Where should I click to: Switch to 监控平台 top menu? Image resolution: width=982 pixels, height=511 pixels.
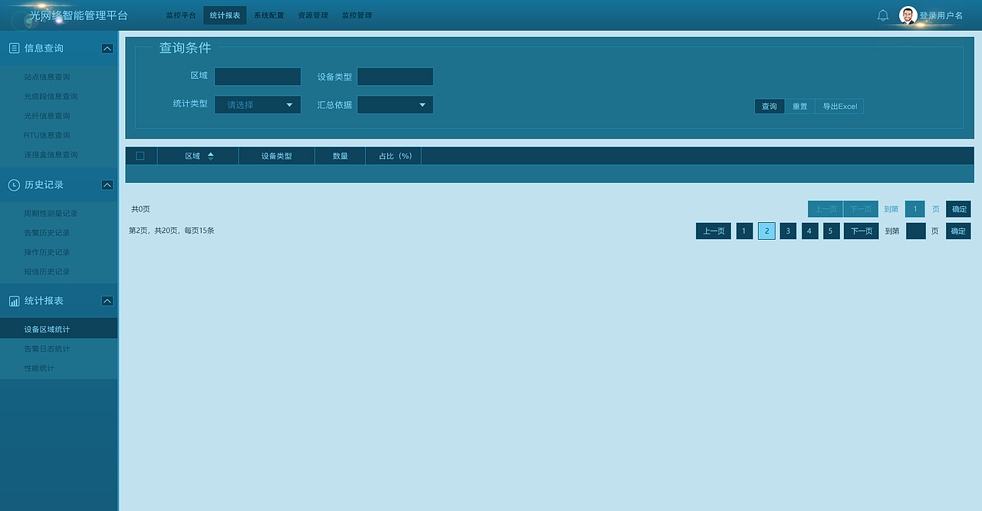point(180,15)
